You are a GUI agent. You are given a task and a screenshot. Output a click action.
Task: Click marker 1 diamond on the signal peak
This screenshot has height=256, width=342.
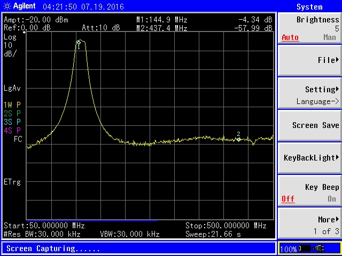tap(79, 42)
